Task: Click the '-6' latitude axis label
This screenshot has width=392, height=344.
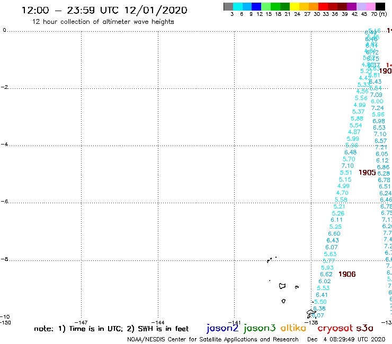Action: (4, 201)
